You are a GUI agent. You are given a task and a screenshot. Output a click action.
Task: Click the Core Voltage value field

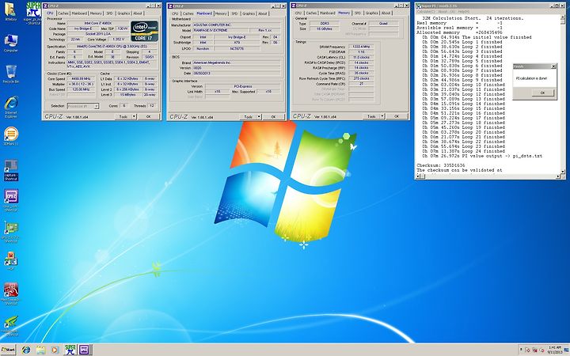pyautogui.click(x=118, y=40)
